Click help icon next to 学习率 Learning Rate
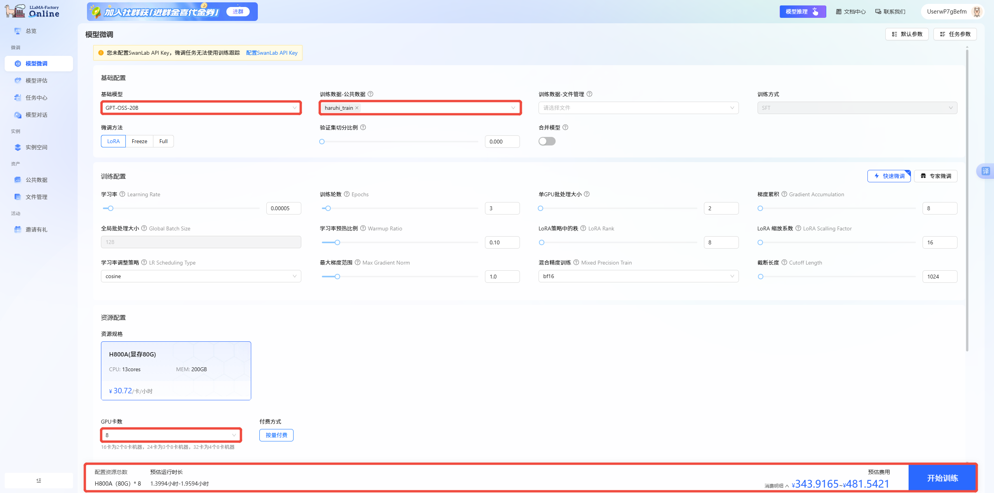Screen dimensions: 994x493 click(122, 194)
